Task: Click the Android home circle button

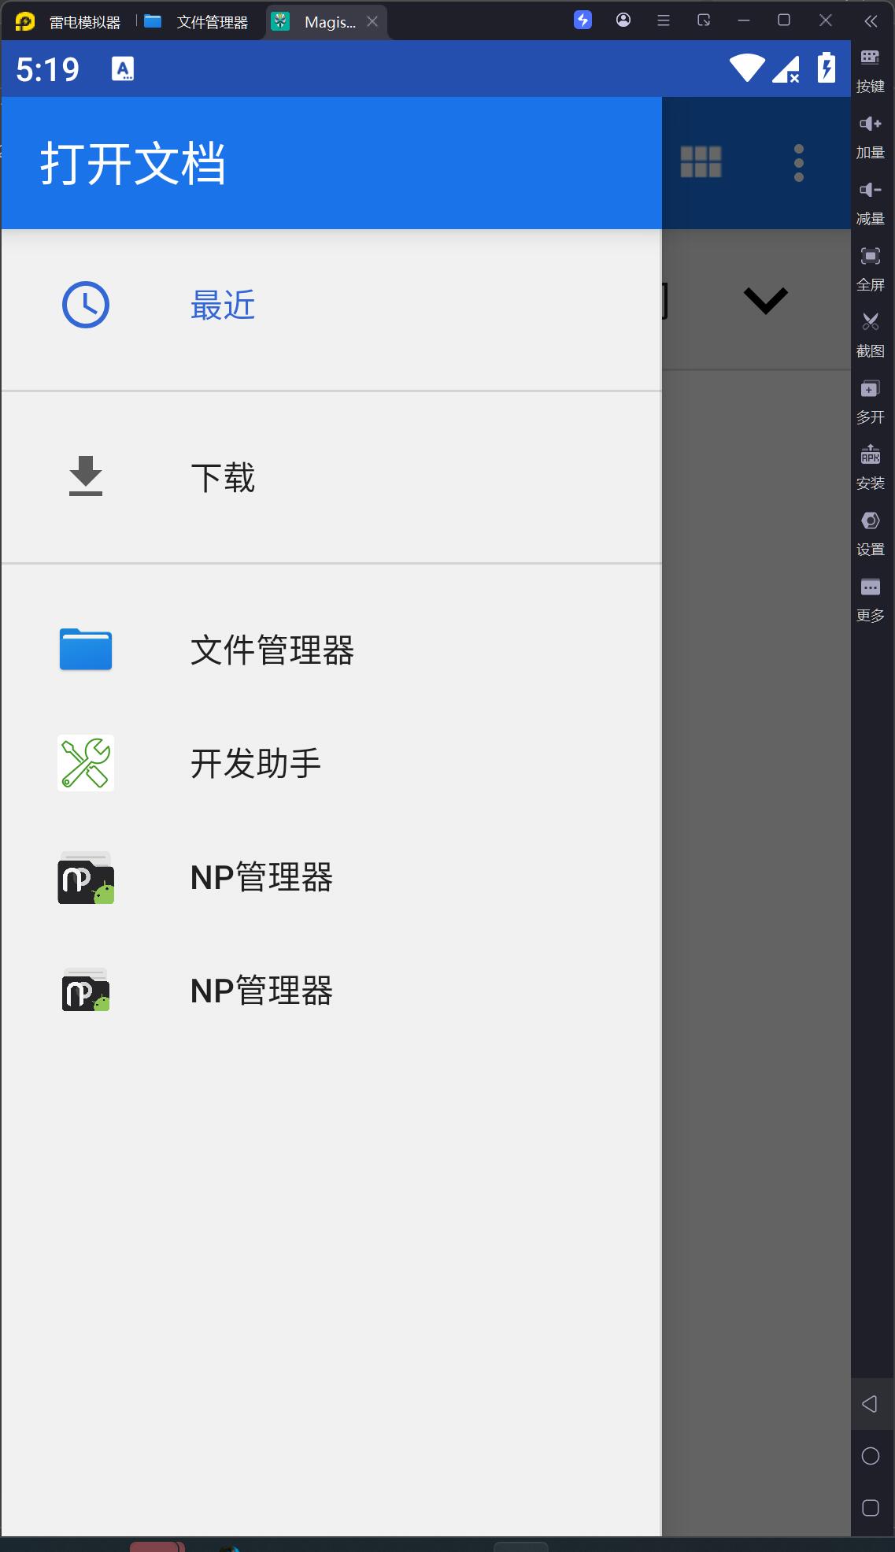Action: (871, 1456)
